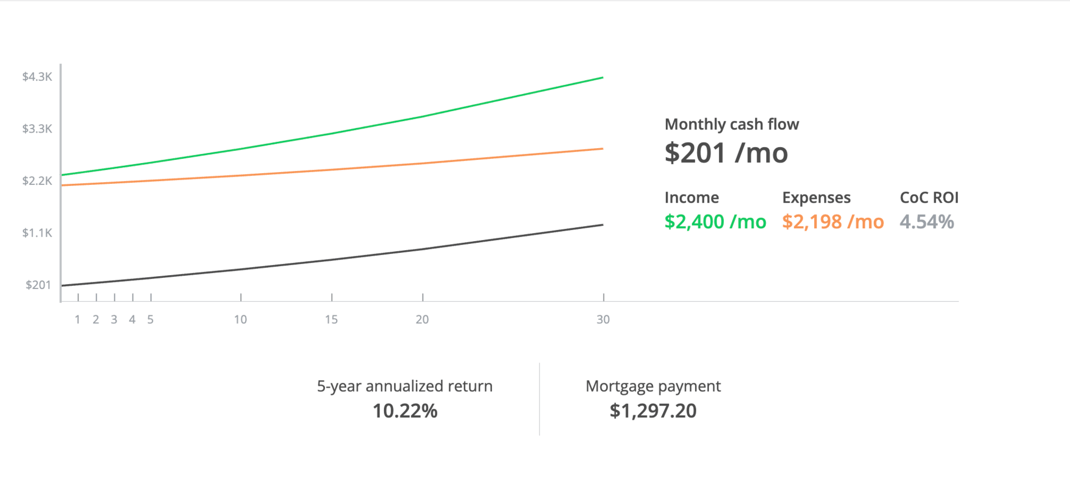Click the green $2,400 /mo income figure

[715, 222]
